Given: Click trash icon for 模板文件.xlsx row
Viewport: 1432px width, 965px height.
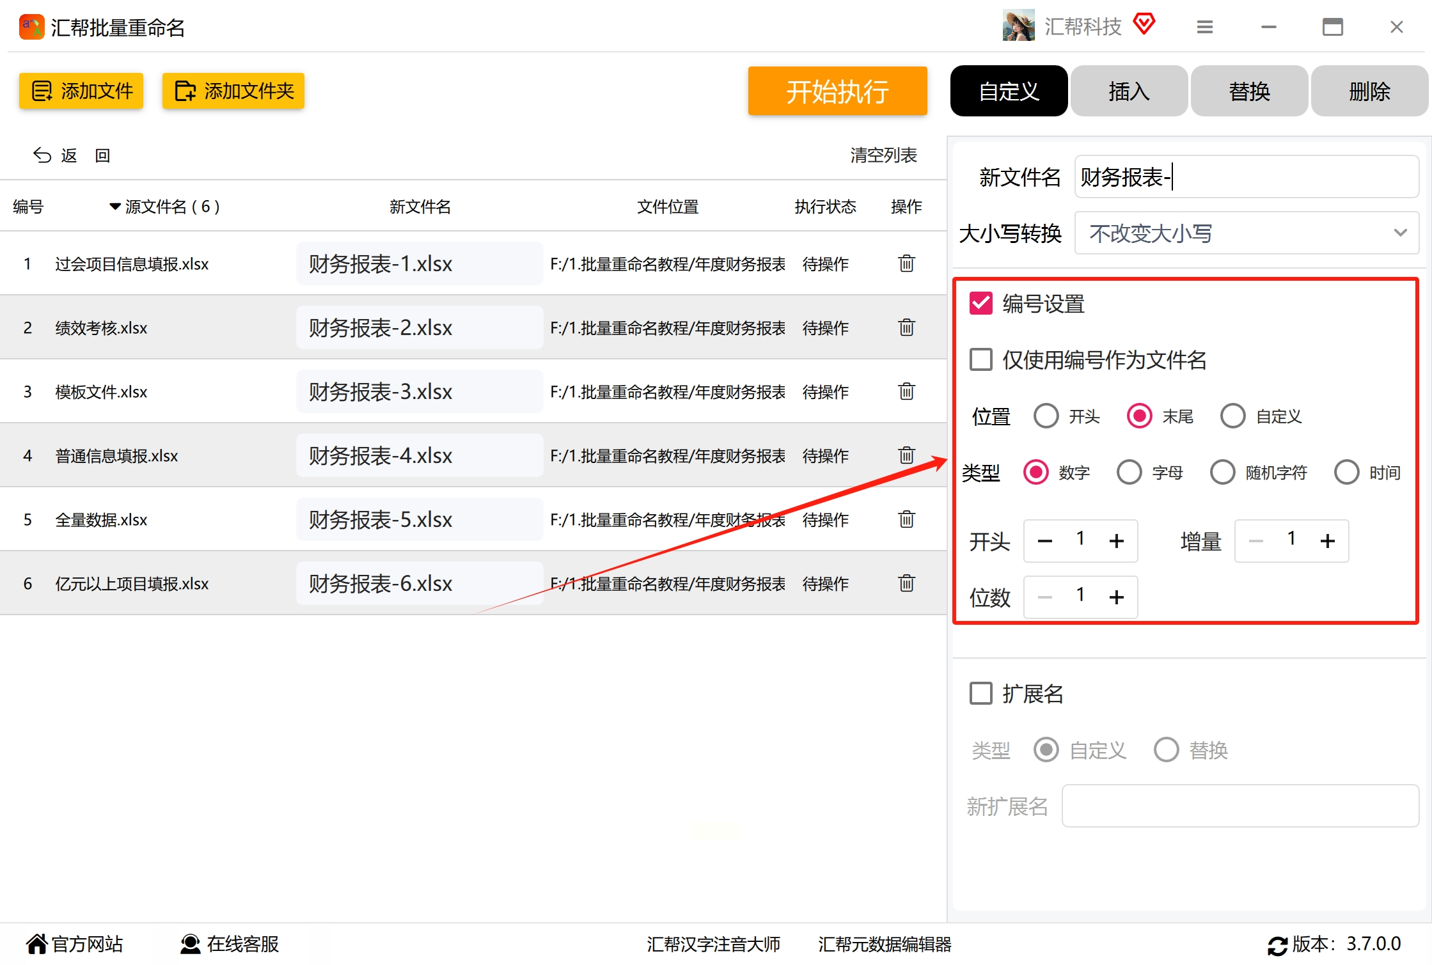Looking at the screenshot, I should coord(906,391).
